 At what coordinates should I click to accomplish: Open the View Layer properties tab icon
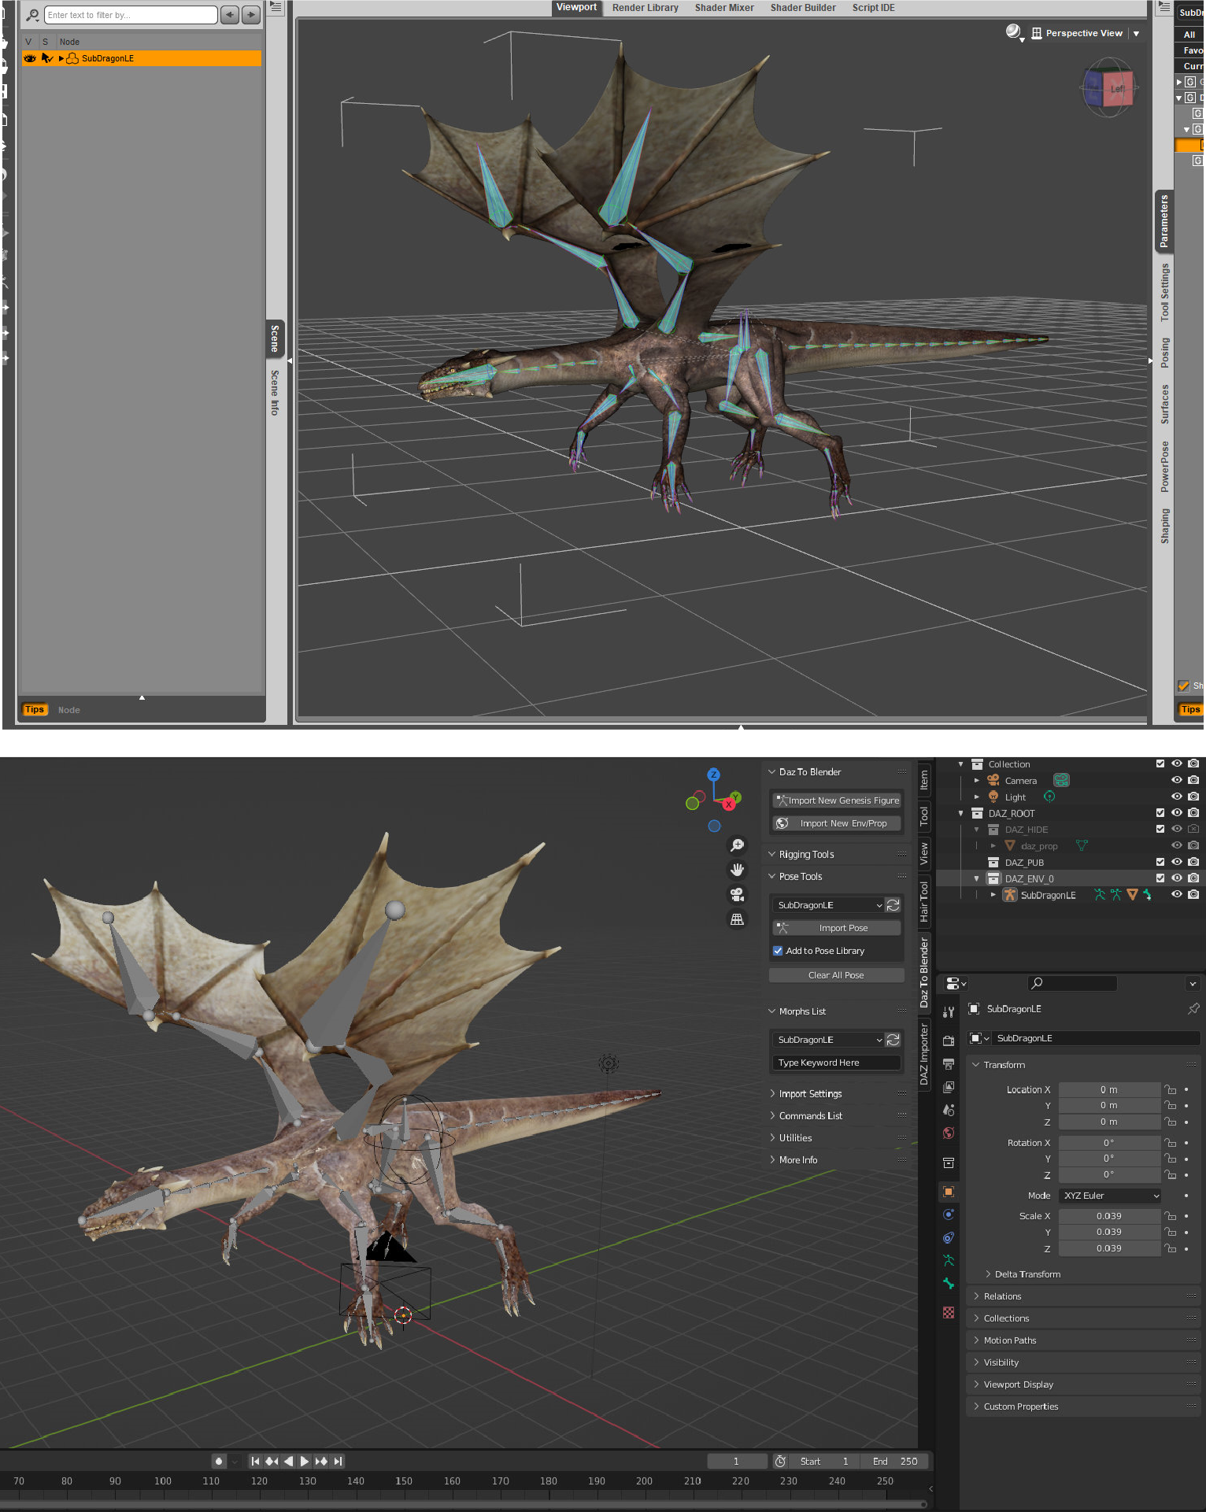(x=949, y=1087)
